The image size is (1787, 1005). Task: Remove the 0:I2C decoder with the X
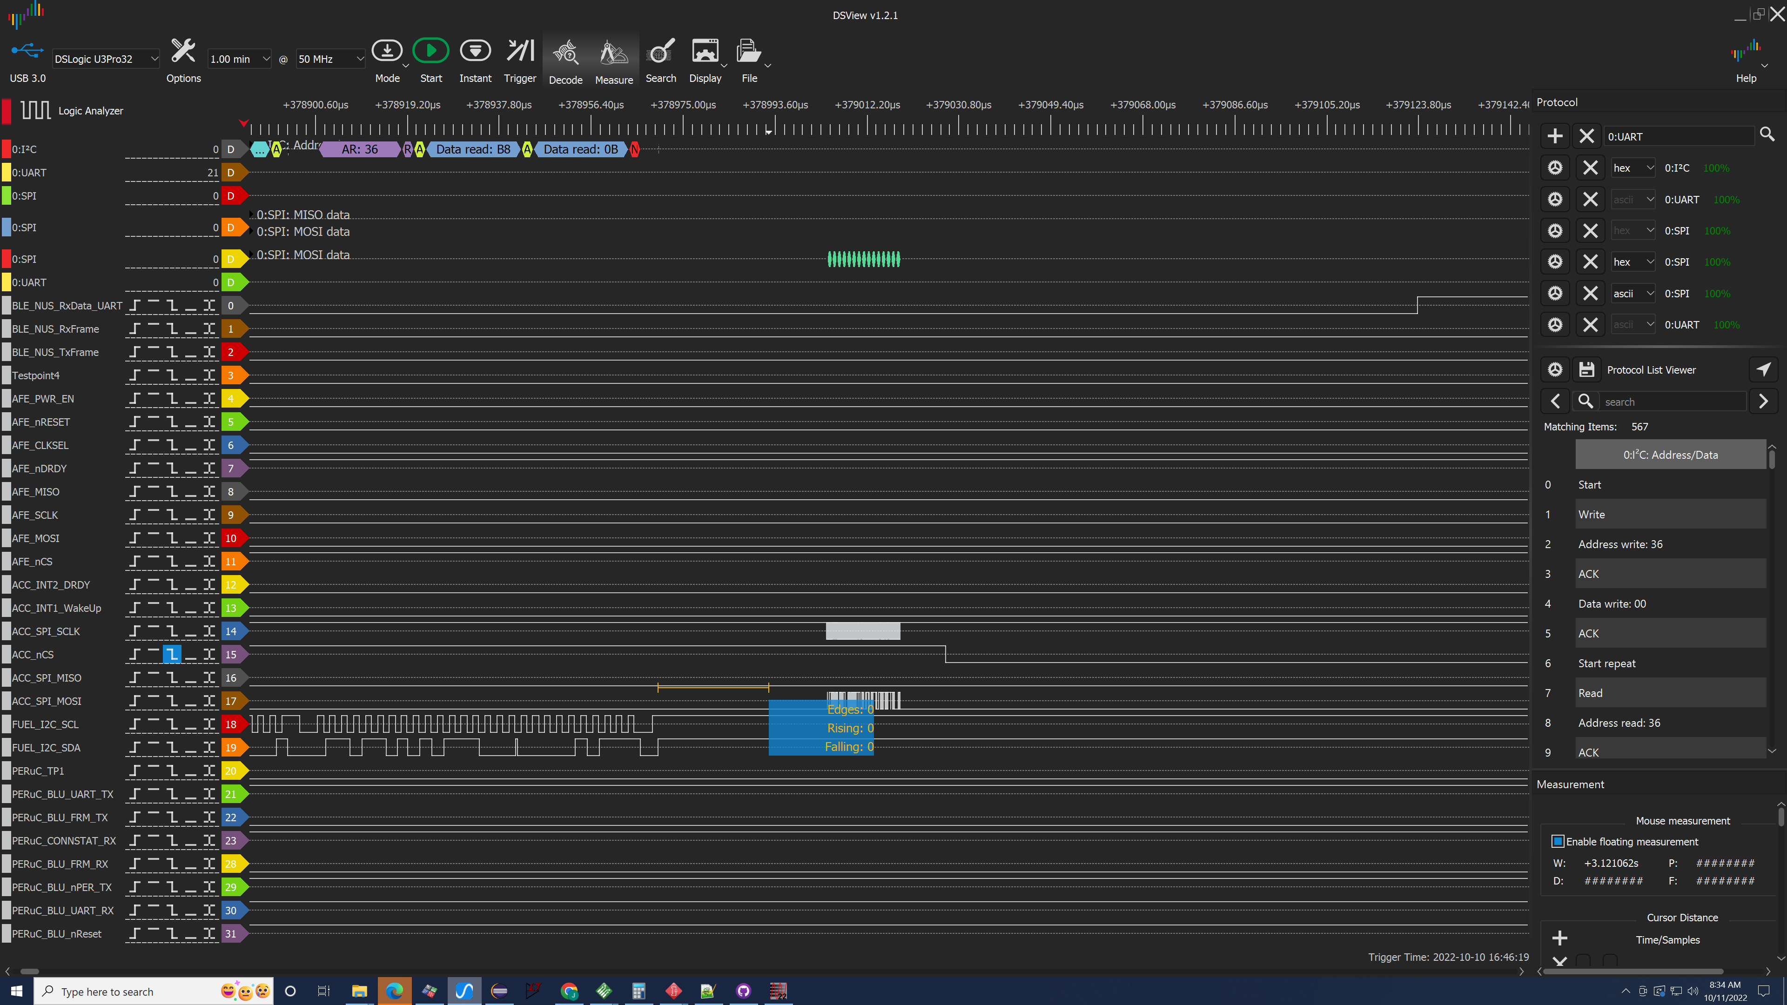pyautogui.click(x=1589, y=167)
